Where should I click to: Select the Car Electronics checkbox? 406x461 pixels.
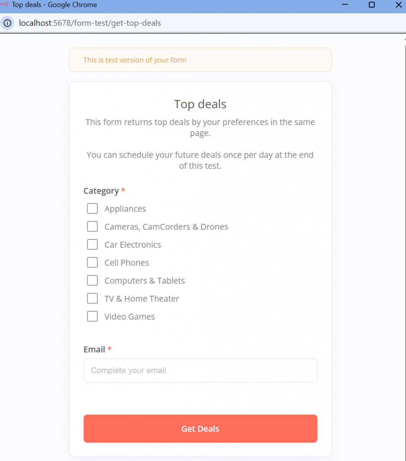pos(92,244)
